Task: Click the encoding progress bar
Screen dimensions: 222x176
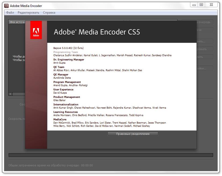Action: (111, 155)
